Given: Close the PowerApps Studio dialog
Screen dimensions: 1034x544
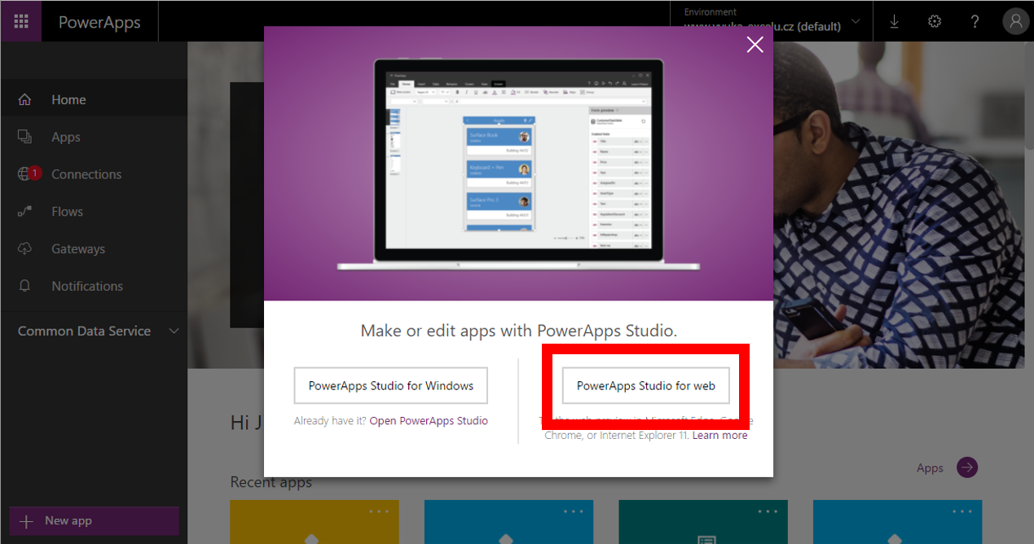Looking at the screenshot, I should tap(755, 45).
